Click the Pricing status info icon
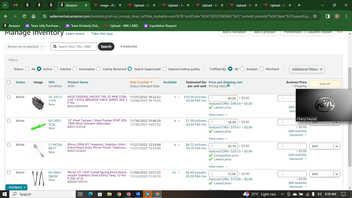The height and width of the screenshot is (198, 352). 229,86
